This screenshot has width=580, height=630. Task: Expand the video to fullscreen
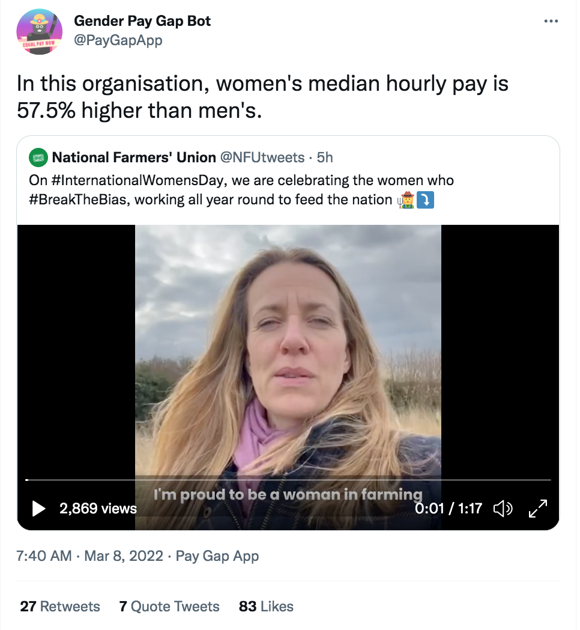pos(537,509)
